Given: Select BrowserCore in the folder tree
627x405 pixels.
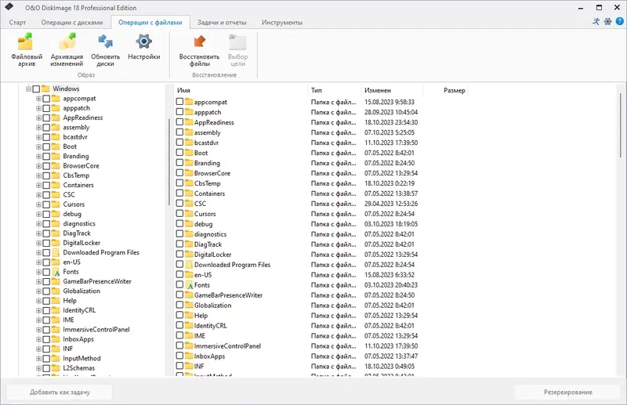Looking at the screenshot, I should [81, 166].
